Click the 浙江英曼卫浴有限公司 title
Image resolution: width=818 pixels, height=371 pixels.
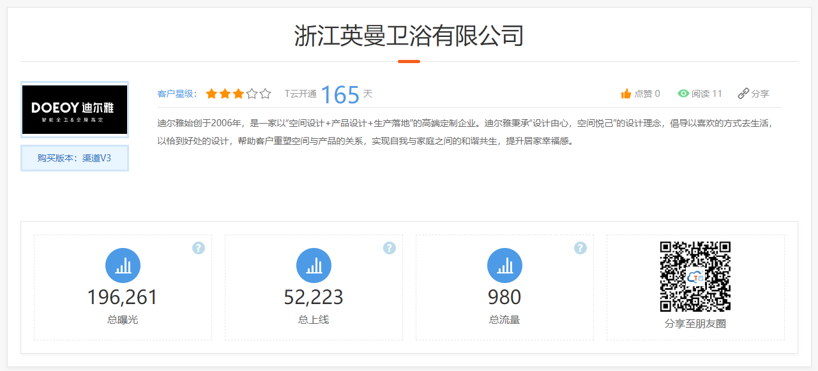409,35
